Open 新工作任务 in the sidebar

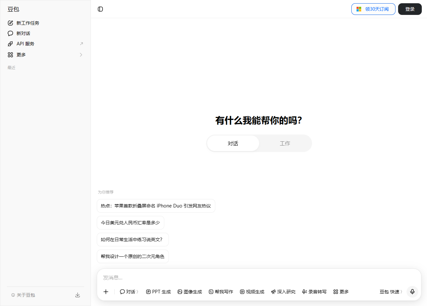(x=45, y=23)
